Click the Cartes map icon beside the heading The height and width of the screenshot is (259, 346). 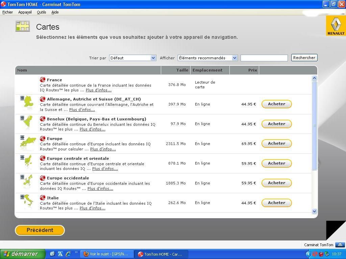[23, 26]
